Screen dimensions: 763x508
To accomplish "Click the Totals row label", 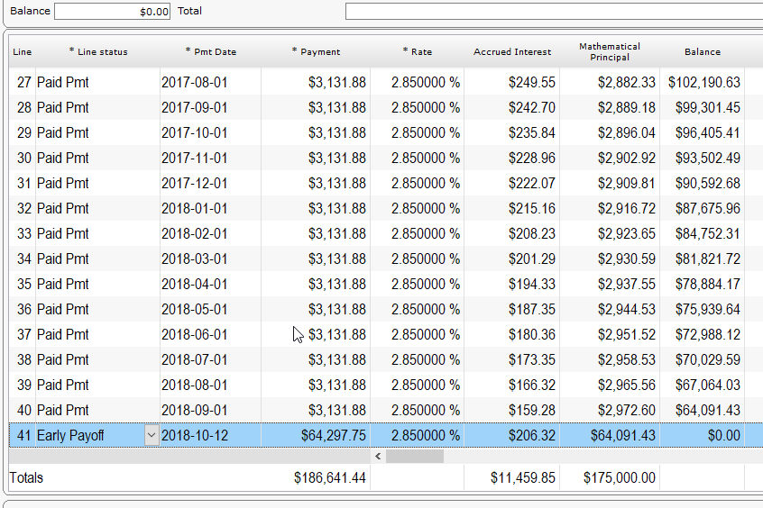I will 26,478.
